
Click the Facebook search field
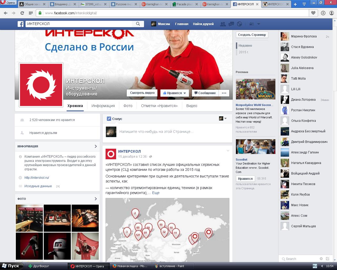79,24
